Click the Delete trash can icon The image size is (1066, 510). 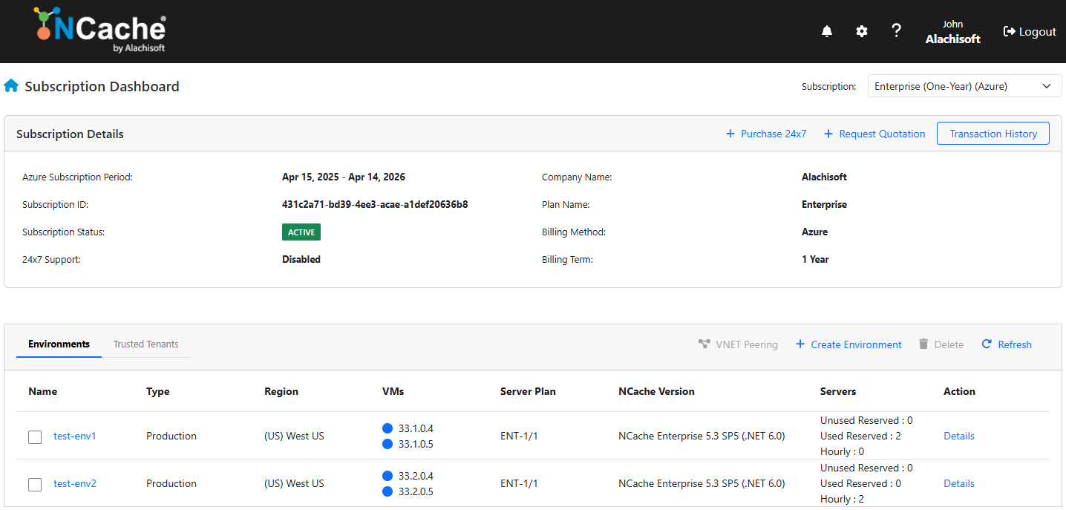coord(923,344)
